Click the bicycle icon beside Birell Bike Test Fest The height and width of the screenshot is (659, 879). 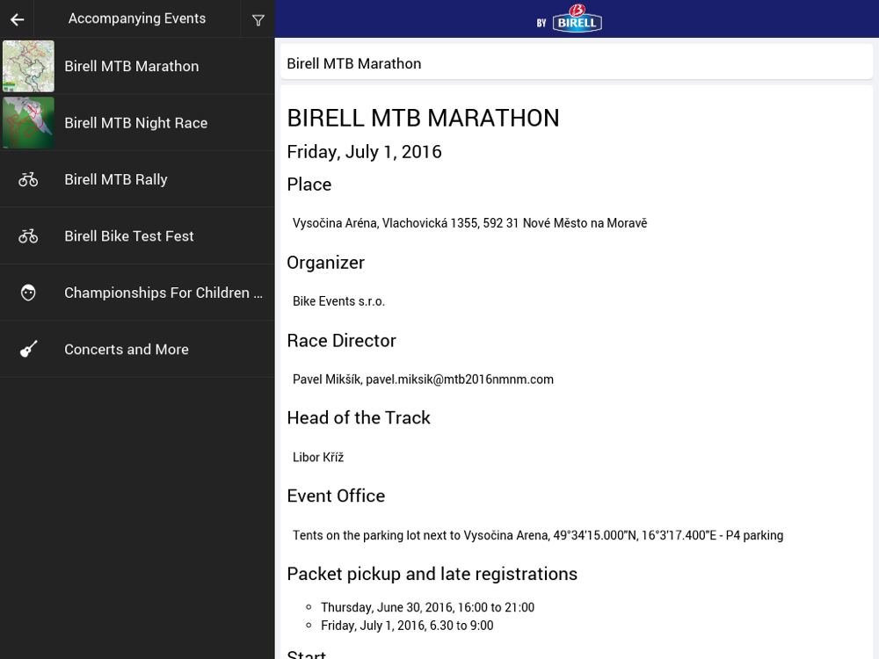(x=28, y=235)
